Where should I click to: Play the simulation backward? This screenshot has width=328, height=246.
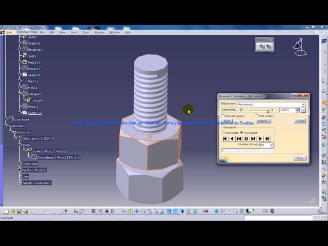[x=232, y=139]
